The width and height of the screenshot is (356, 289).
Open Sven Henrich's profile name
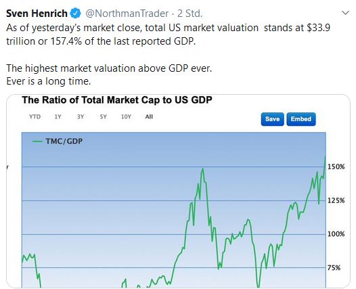coord(37,14)
